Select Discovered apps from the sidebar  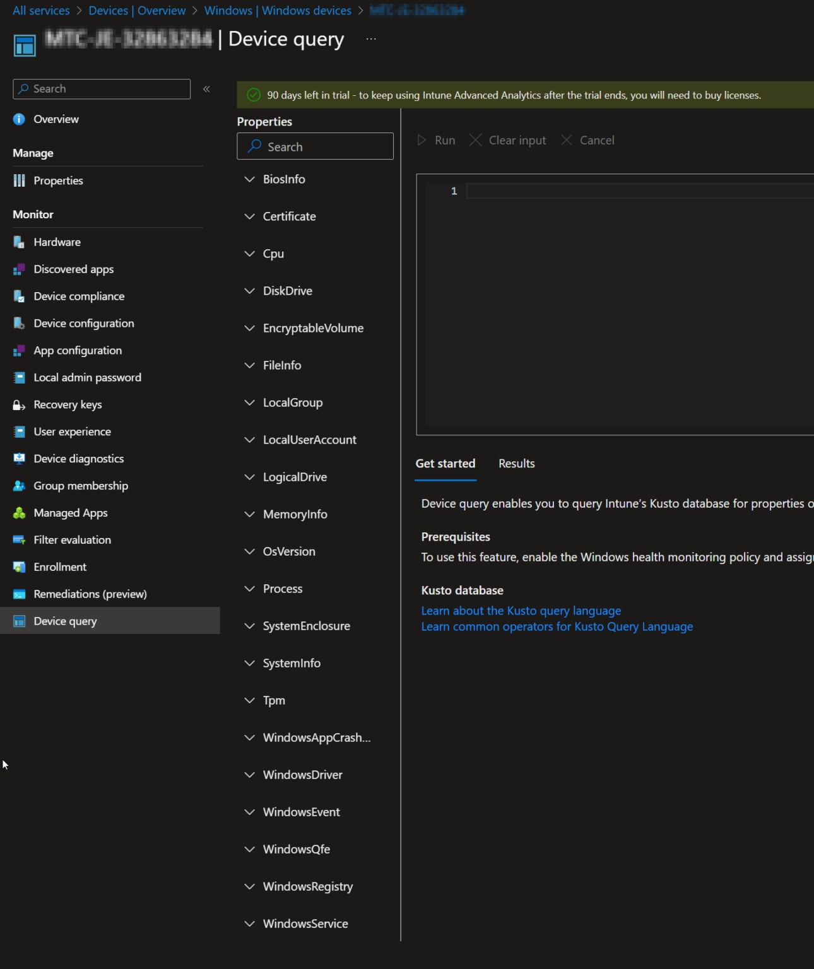[73, 269]
